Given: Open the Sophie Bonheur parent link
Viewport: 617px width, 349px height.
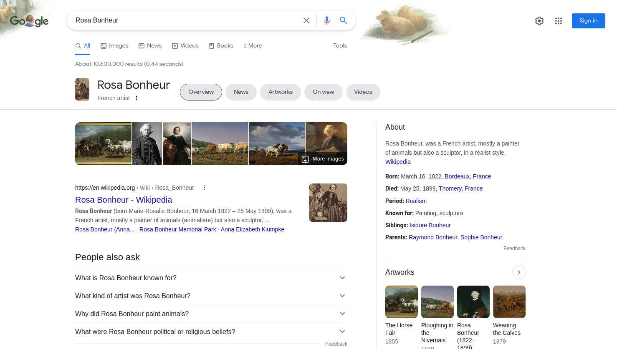Looking at the screenshot, I should [x=481, y=237].
